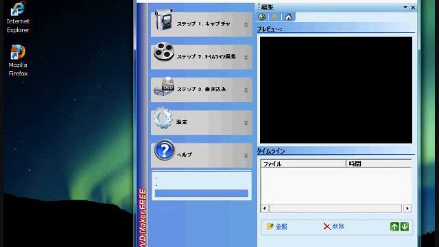Click the empty timeline file list
The image size is (439, 247).
click(x=336, y=186)
